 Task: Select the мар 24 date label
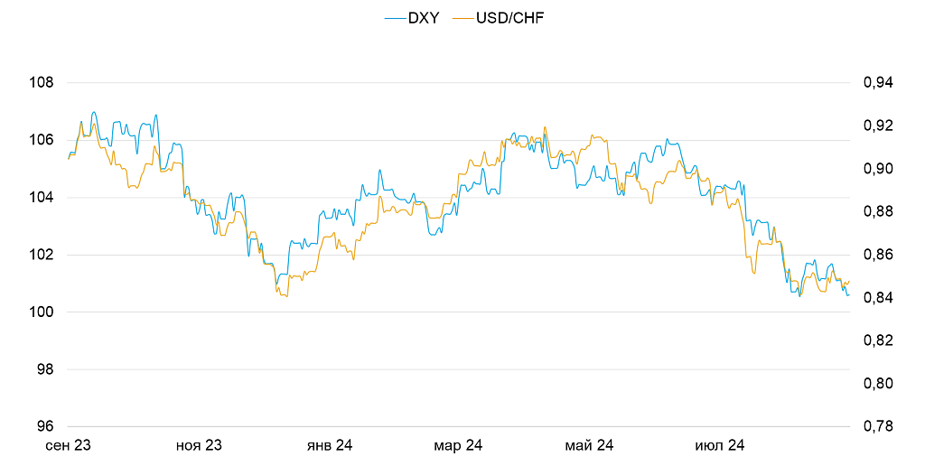459,446
